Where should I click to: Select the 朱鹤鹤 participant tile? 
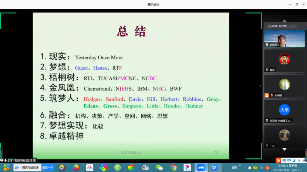284,86
